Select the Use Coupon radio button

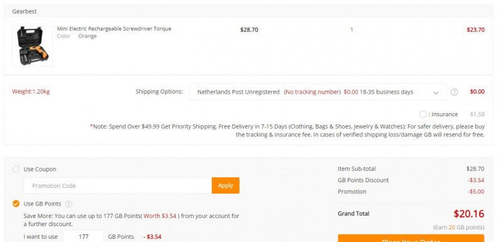[x=16, y=169]
